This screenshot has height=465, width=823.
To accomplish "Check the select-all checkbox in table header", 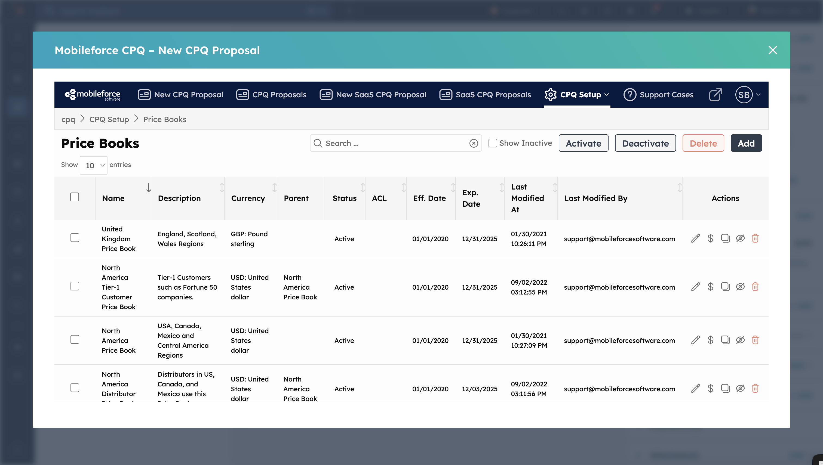I will coord(75,197).
